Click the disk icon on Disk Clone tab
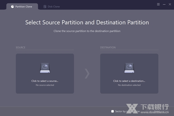The height and width of the screenshot is (116, 174). point(45,6)
